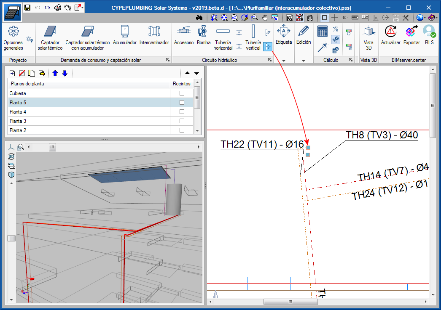Click Actualizar to update BIM model
Viewport: 441px width, 310px height.
point(391,36)
